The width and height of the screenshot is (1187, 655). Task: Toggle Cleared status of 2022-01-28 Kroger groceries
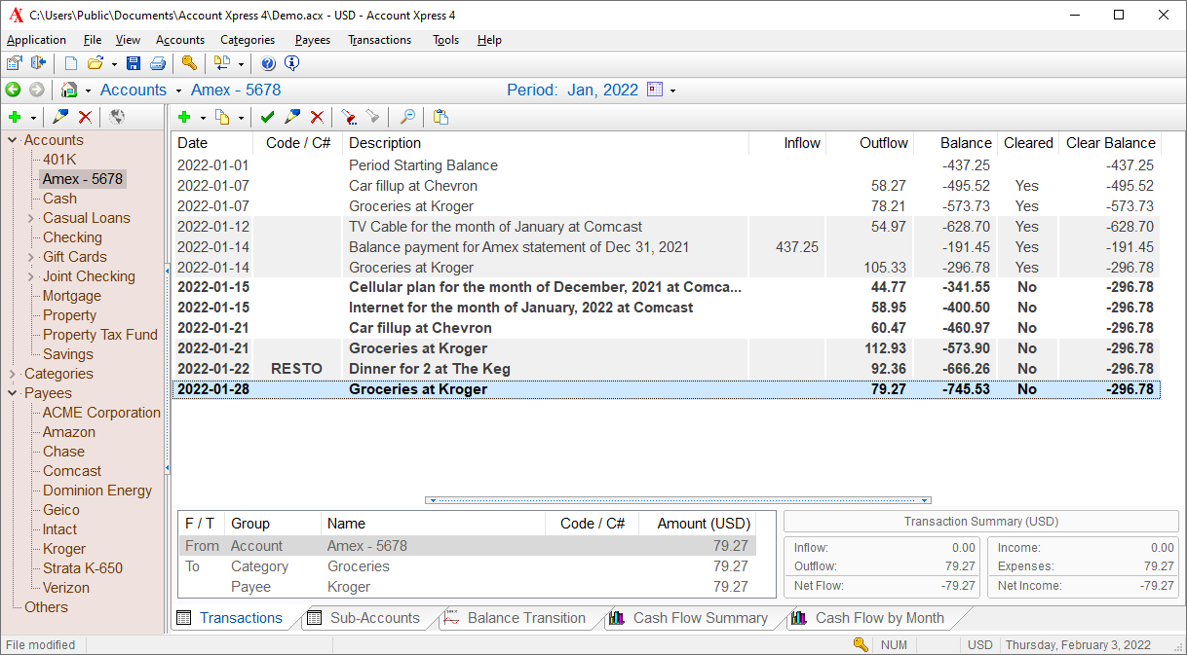[1027, 389]
